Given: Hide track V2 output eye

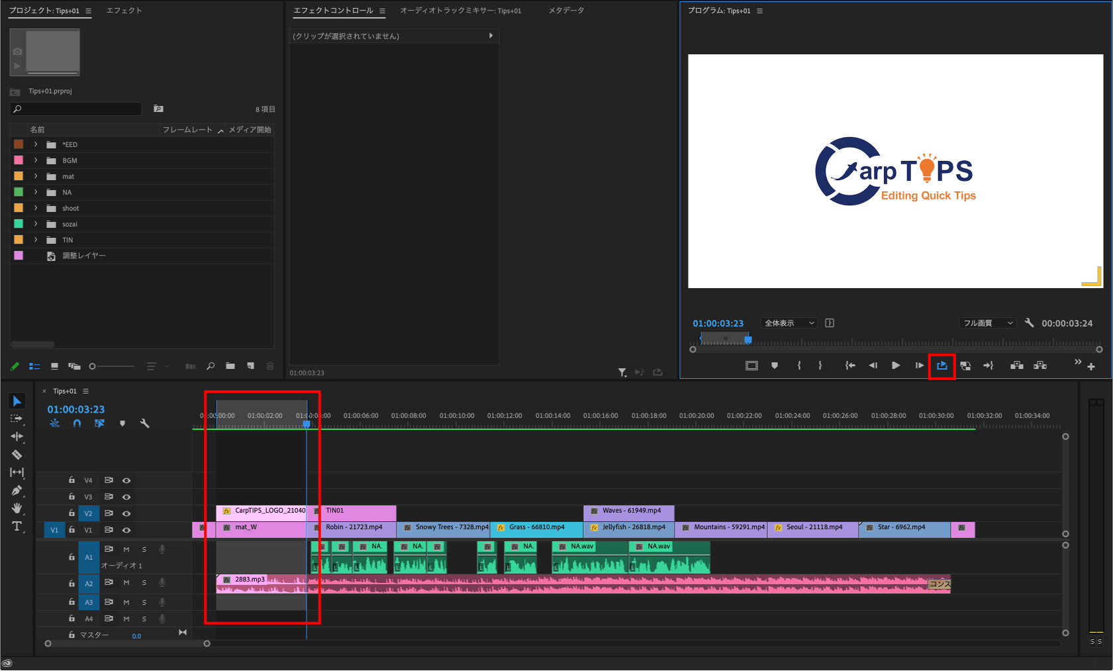Looking at the screenshot, I should click(x=126, y=513).
